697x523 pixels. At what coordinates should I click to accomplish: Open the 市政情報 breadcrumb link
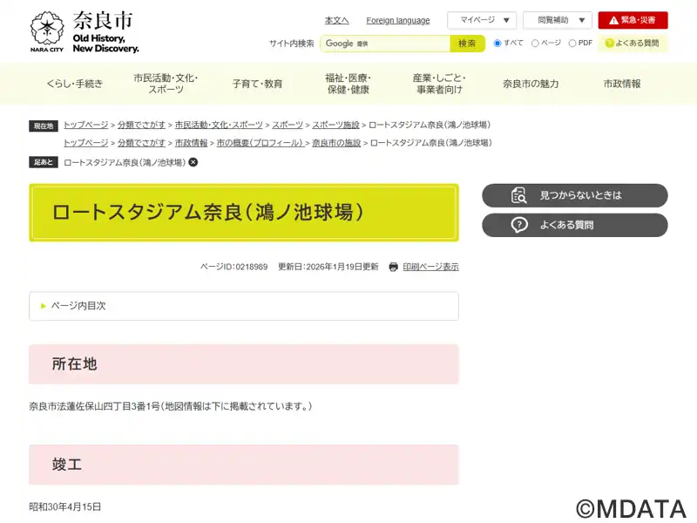(191, 143)
